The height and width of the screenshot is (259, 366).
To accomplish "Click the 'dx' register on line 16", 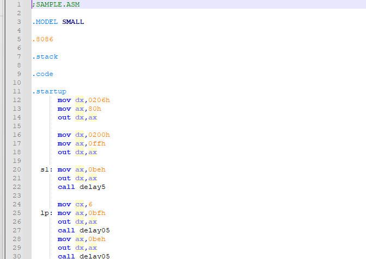I will click(80, 135).
